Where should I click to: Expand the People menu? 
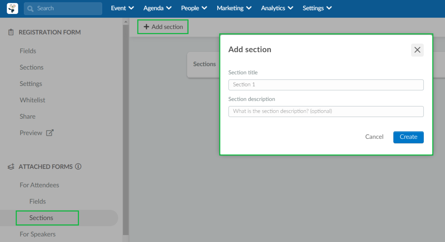tap(194, 8)
